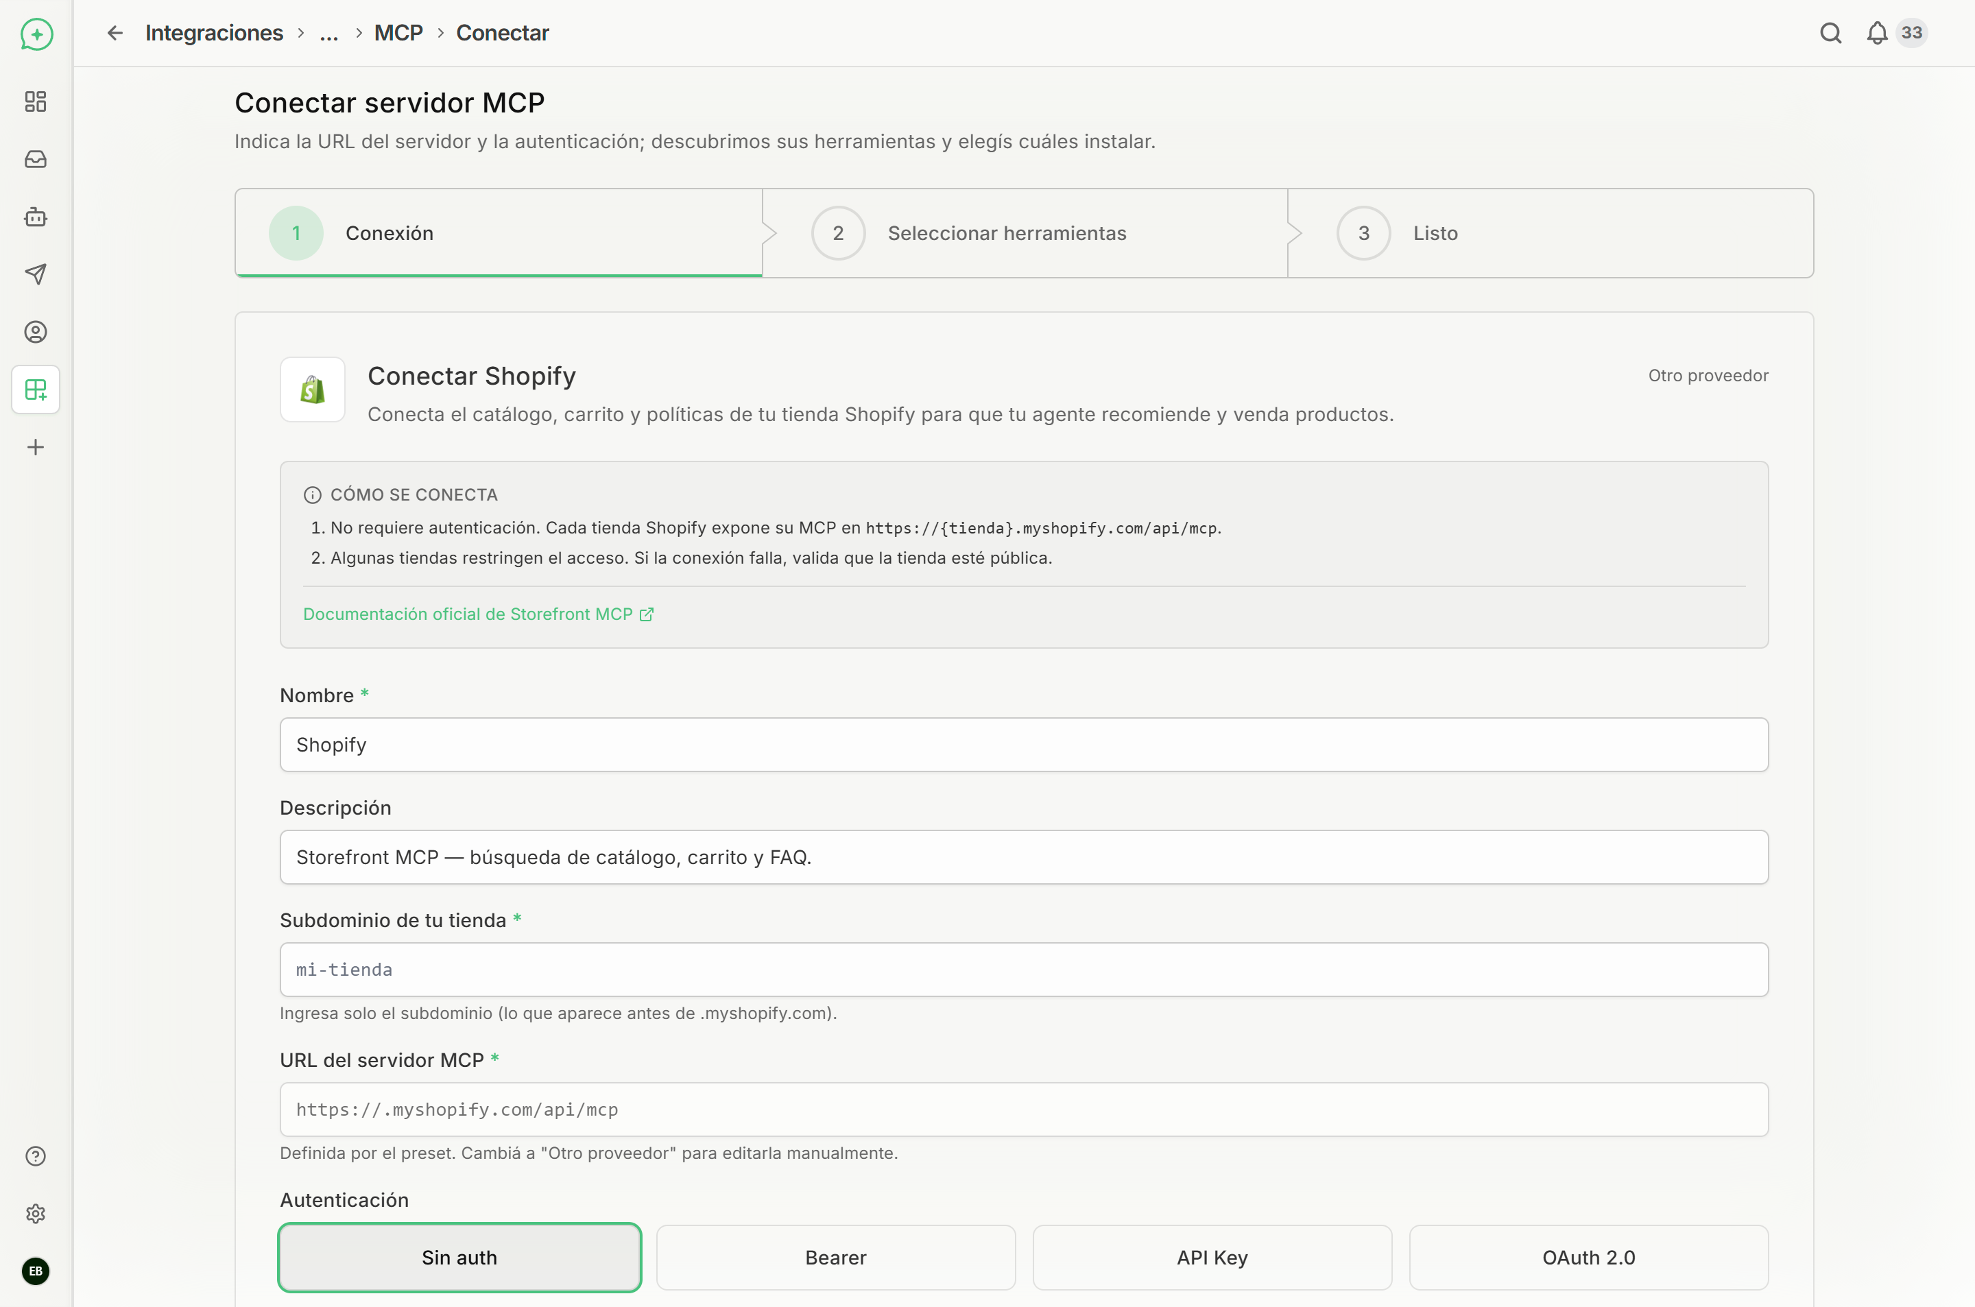Open the settings gear icon

click(x=36, y=1214)
